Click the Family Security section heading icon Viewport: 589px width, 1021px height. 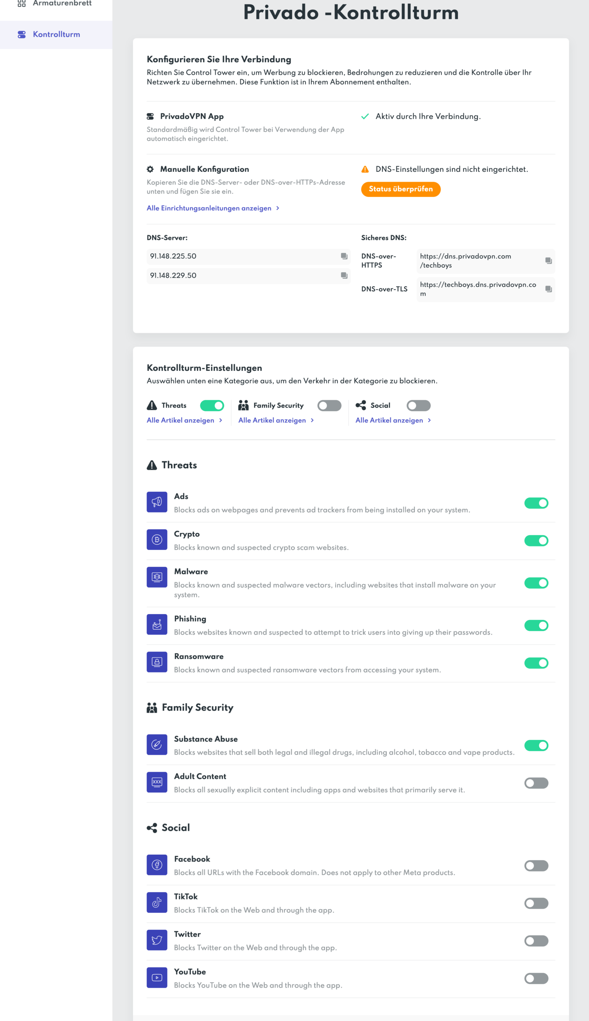coord(152,708)
